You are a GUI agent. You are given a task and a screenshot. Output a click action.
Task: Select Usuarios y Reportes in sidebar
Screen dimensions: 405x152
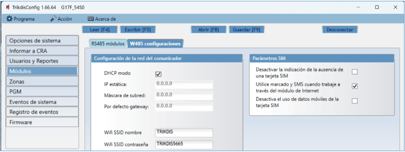[42, 61]
